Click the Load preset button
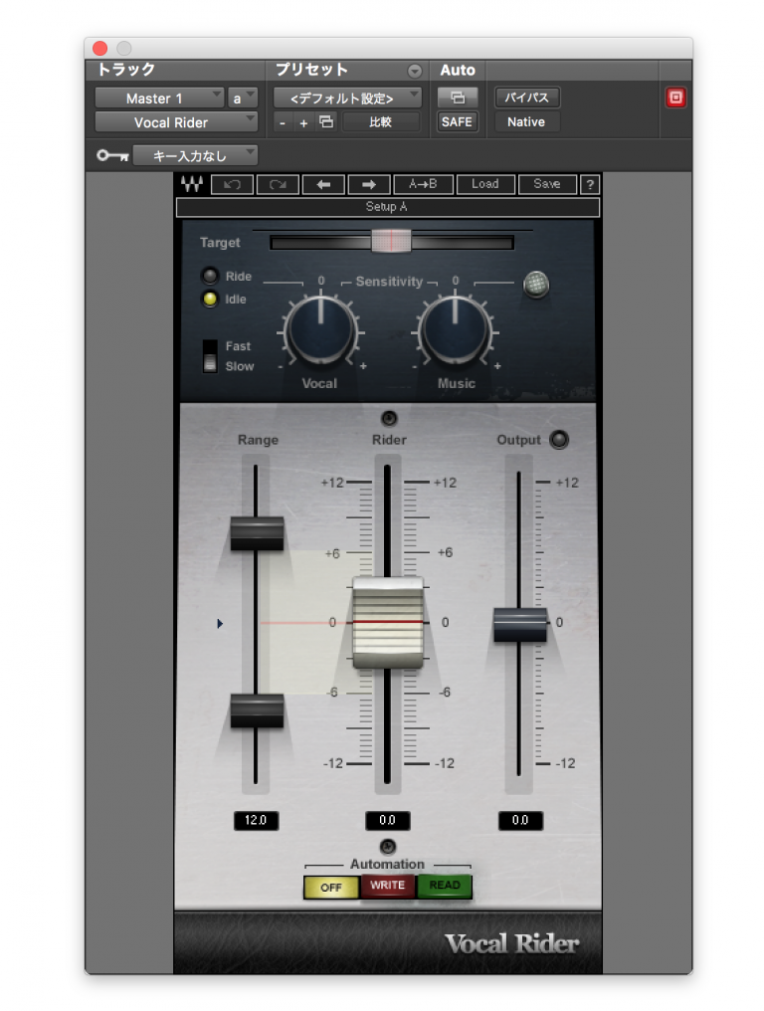The image size is (764, 1011). click(x=485, y=184)
